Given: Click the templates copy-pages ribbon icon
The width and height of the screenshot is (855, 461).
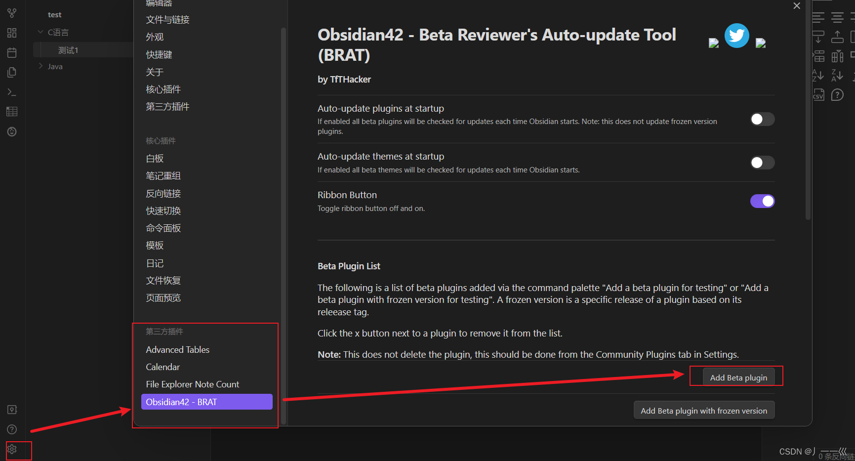Looking at the screenshot, I should [x=12, y=72].
